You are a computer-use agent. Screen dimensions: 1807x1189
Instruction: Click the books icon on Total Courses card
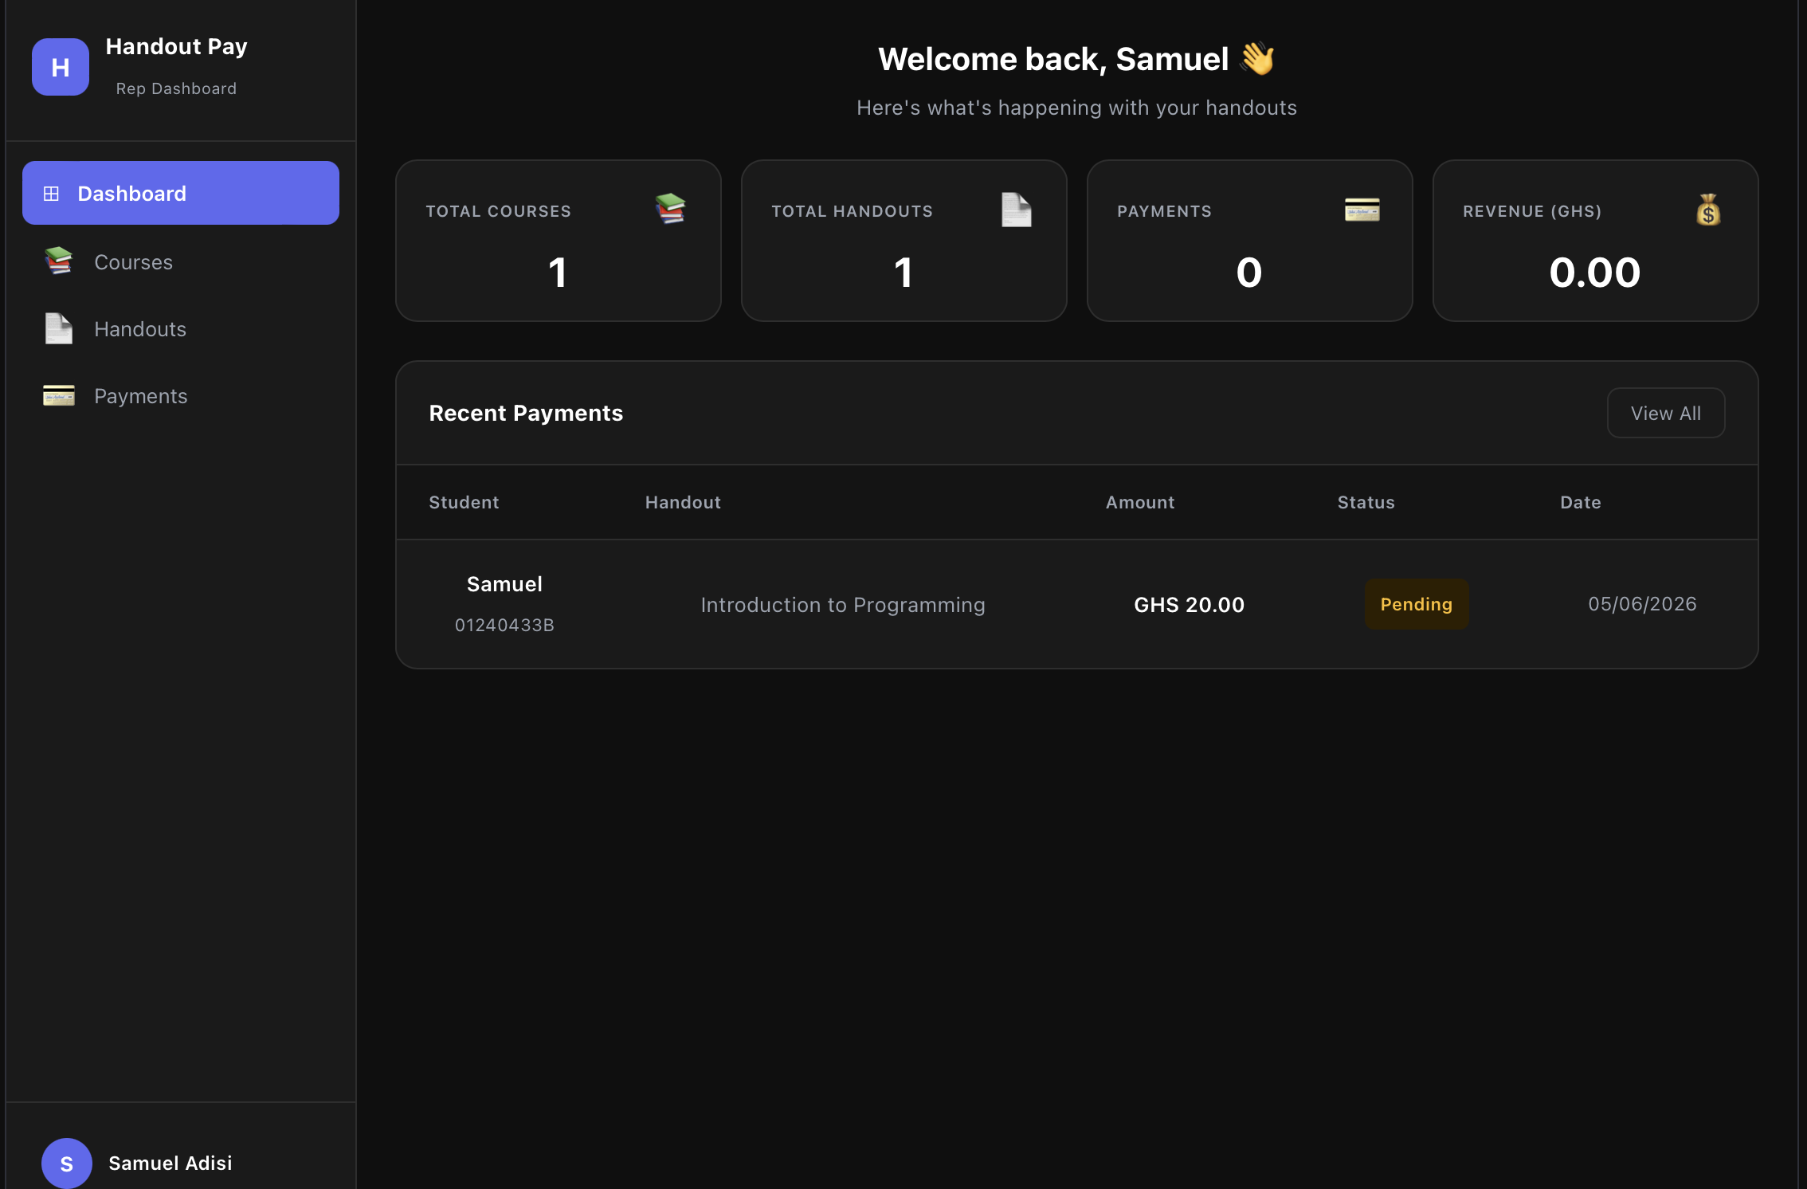670,210
